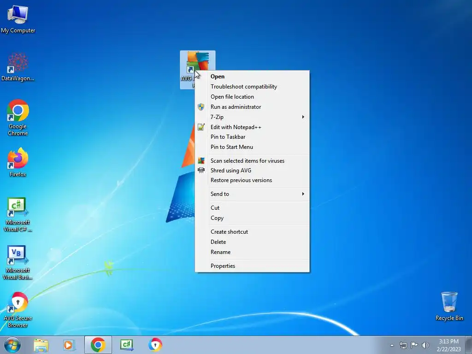This screenshot has height=354, width=472.
Task: Choose Delete from the context menu
Action: tap(252, 242)
